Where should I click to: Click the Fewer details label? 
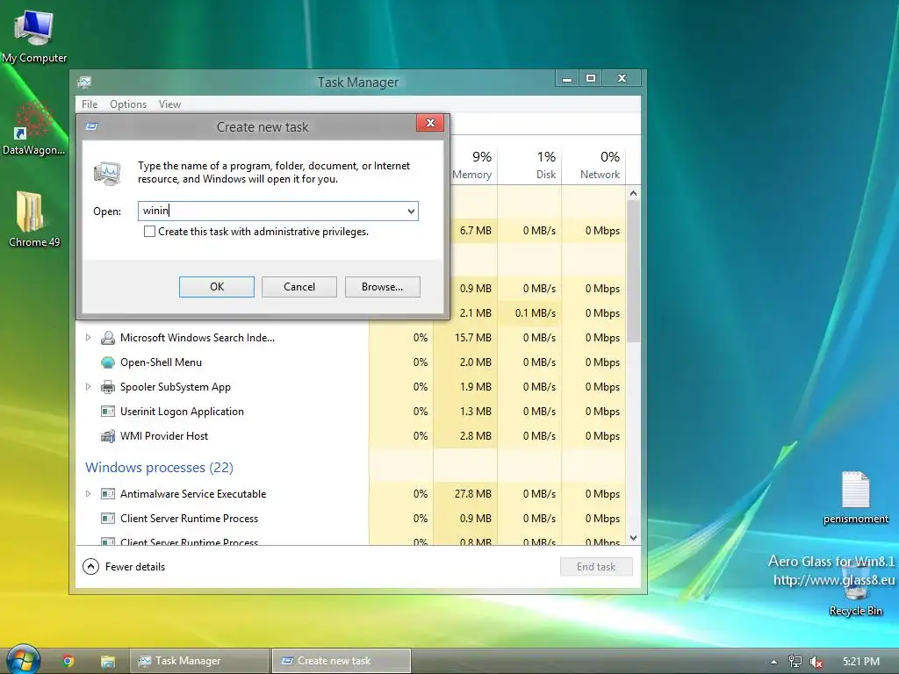pyautogui.click(x=135, y=566)
